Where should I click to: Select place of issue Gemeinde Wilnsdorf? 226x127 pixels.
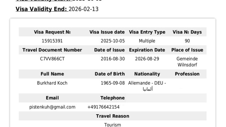tap(187, 62)
